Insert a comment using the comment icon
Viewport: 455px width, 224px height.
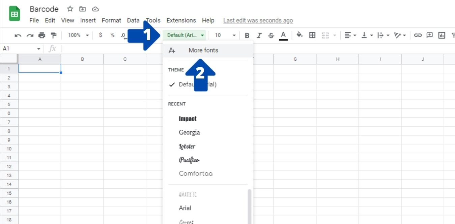429,35
